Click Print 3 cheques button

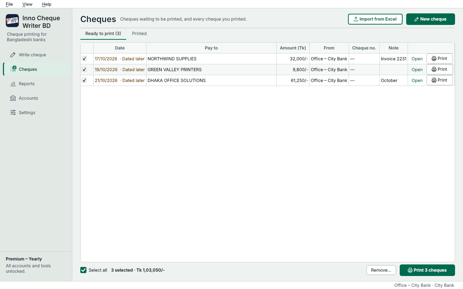point(427,270)
